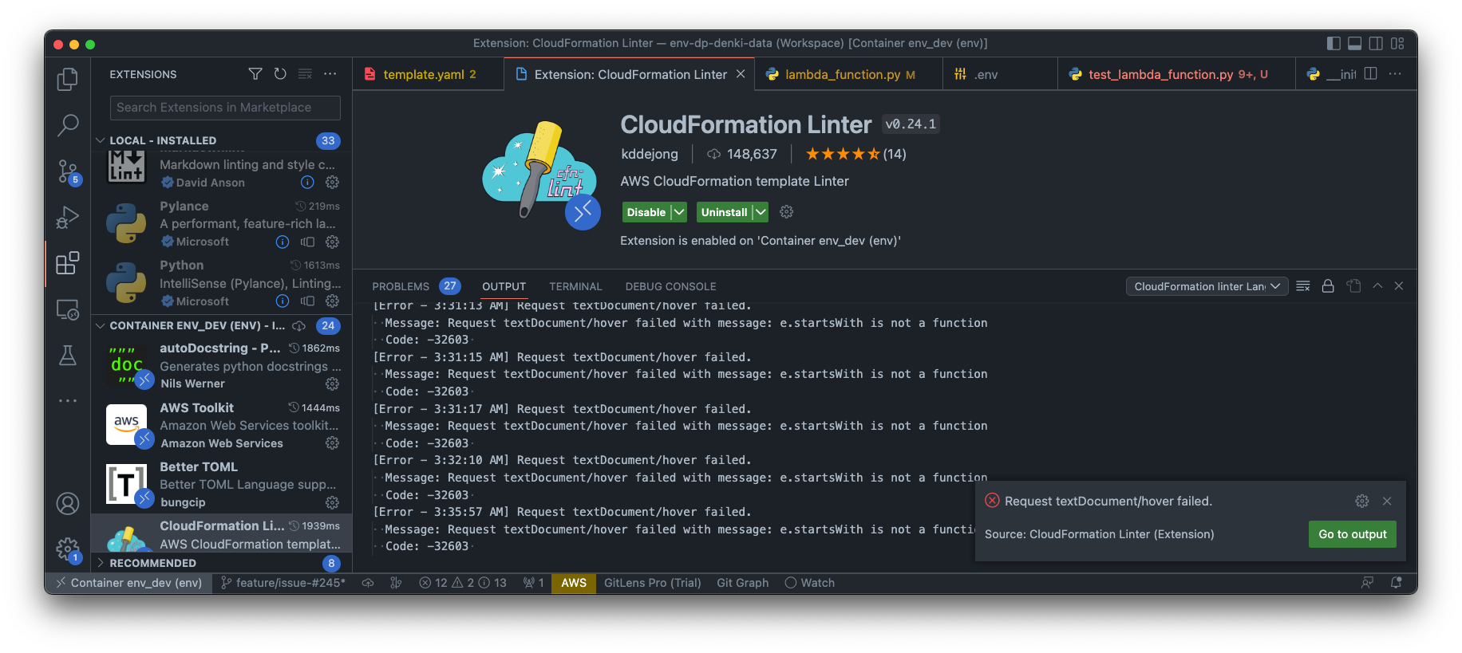Open the Search view in activity bar
The image size is (1462, 653).
pyautogui.click(x=68, y=124)
